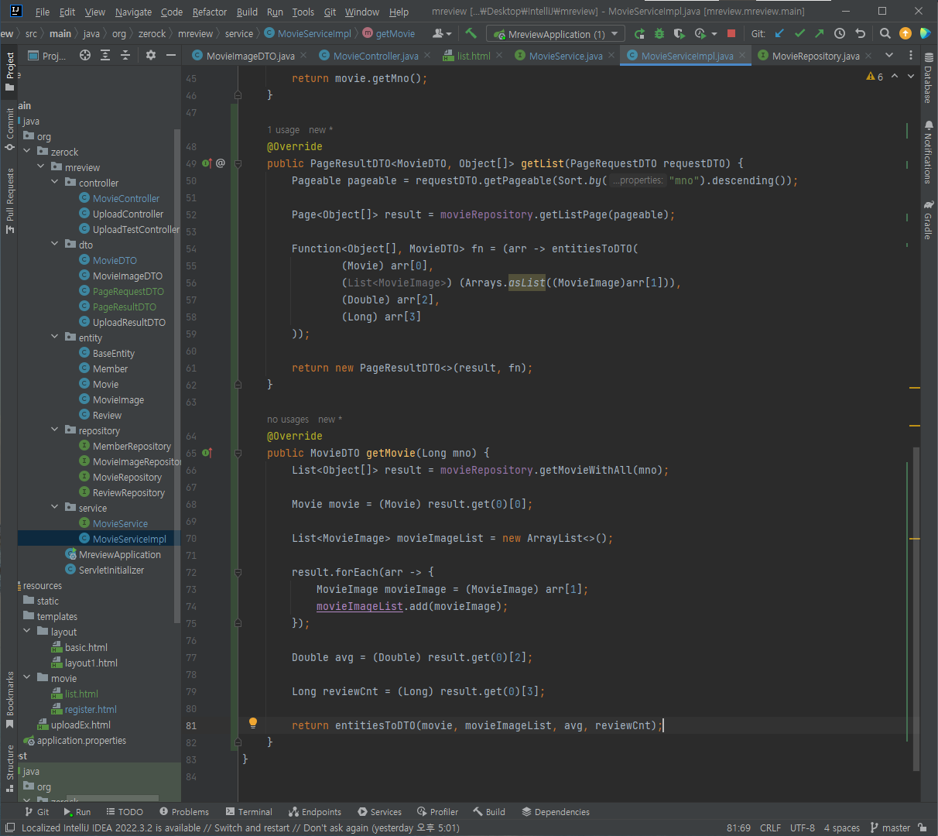Click the warnings indicator showing 6
This screenshot has width=938, height=836.
coord(875,77)
